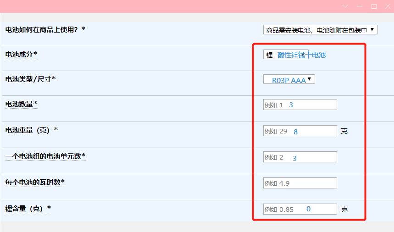This screenshot has width=394, height=232.
Task: Click the 电池类型/尺寸 label
Action: [x=30, y=79]
